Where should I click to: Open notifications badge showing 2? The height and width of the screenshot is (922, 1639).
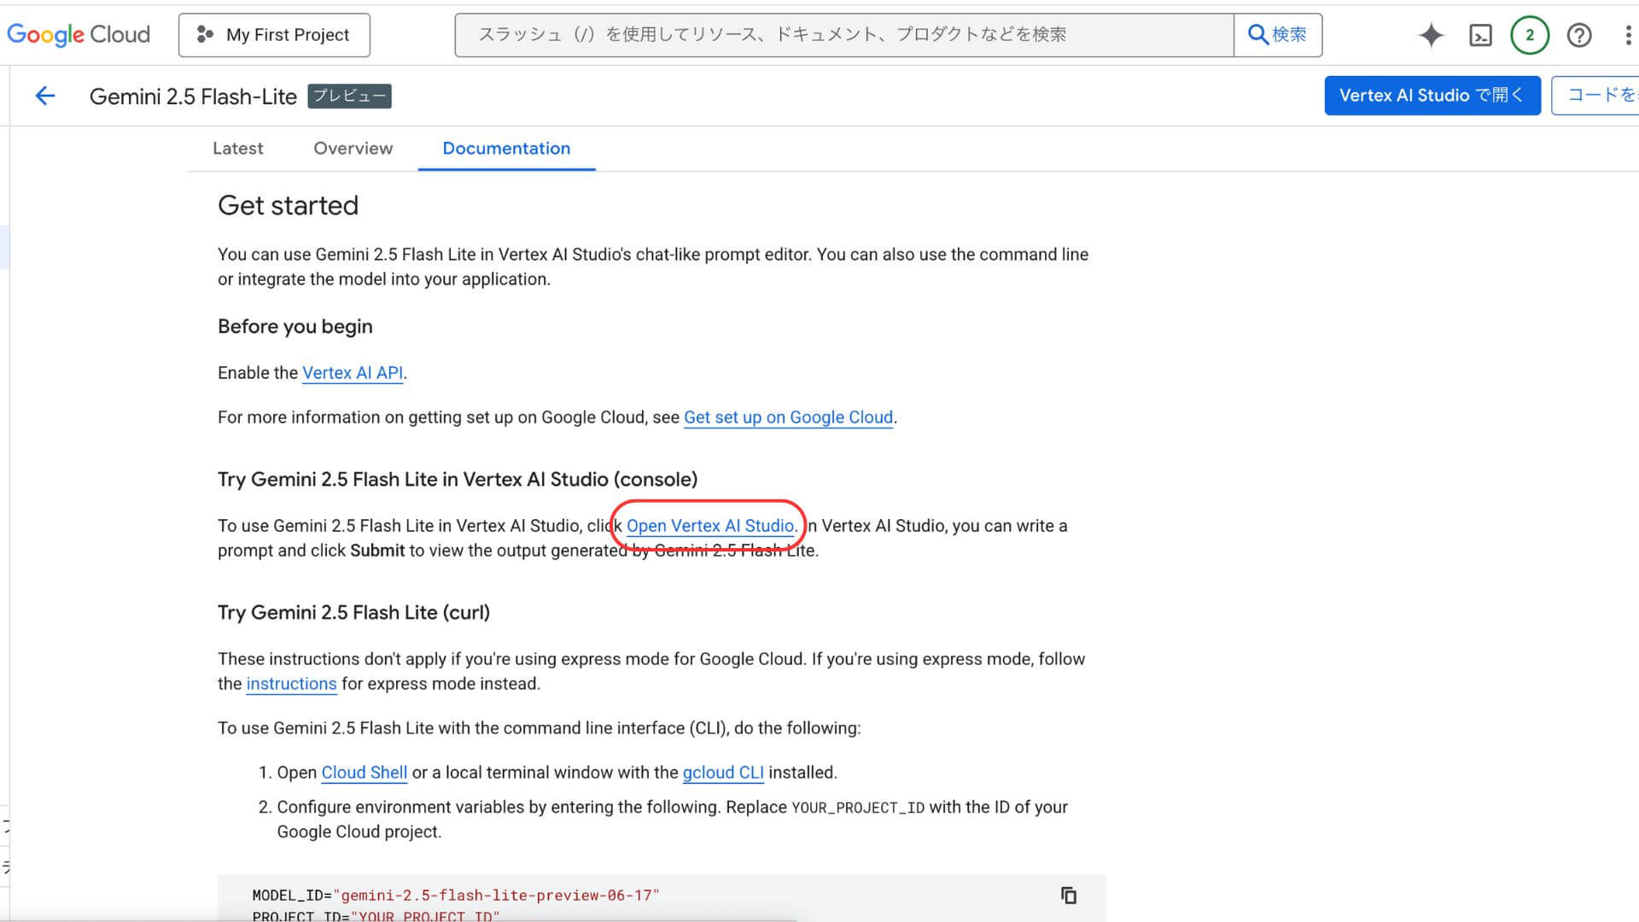point(1530,35)
